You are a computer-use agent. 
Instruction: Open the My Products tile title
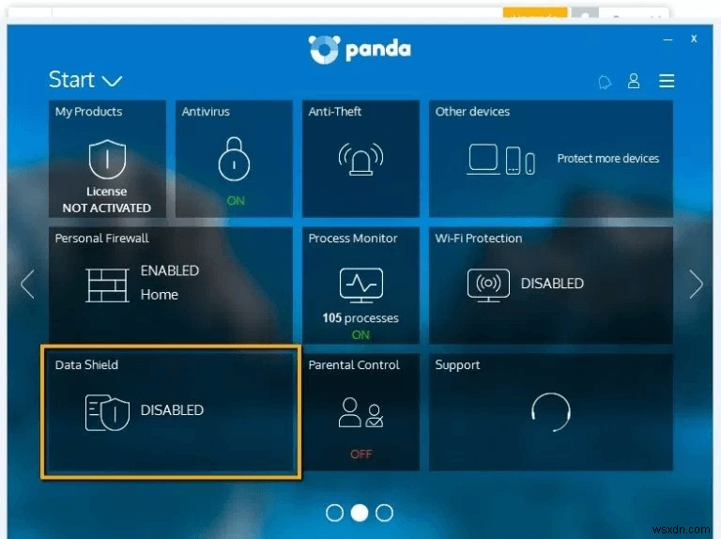click(x=89, y=112)
